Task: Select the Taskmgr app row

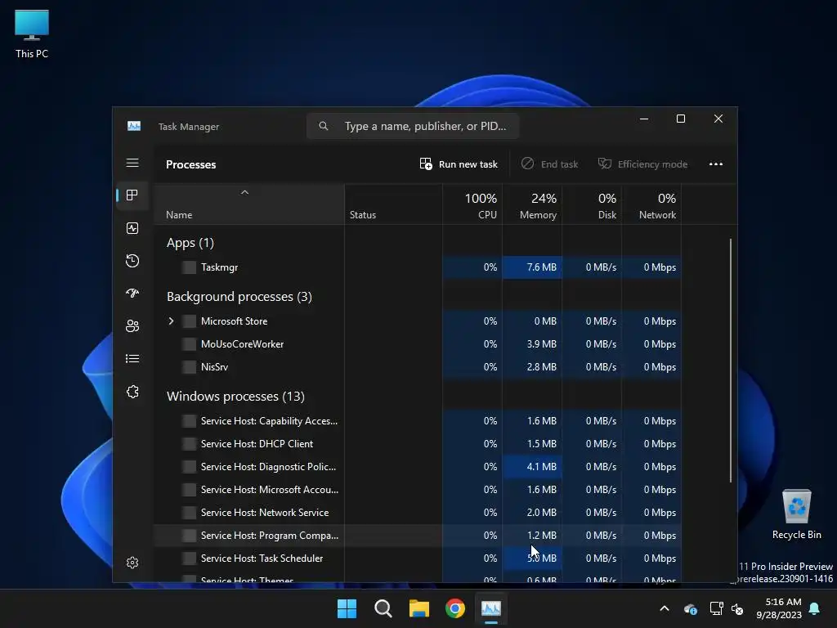Action: click(x=418, y=267)
